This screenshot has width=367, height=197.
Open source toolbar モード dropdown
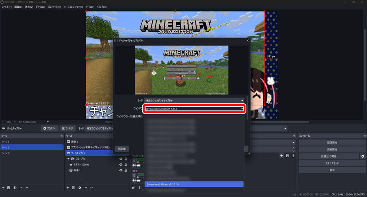(99, 128)
